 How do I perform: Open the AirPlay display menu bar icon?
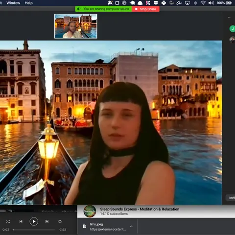(187, 3)
